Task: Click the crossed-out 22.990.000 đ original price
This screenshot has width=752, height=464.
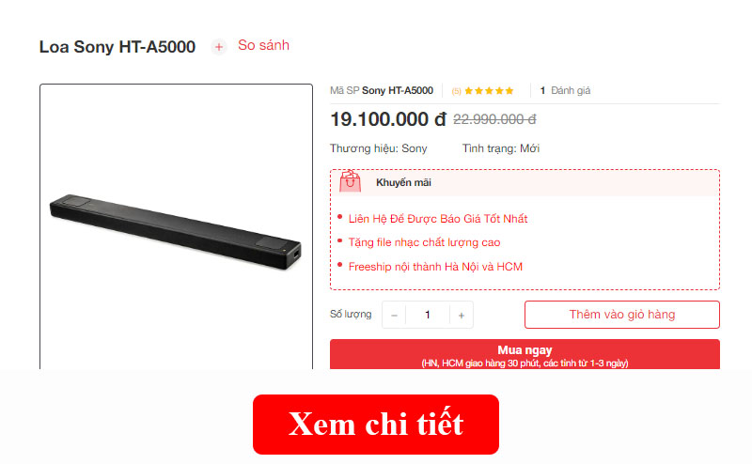Action: (x=494, y=119)
